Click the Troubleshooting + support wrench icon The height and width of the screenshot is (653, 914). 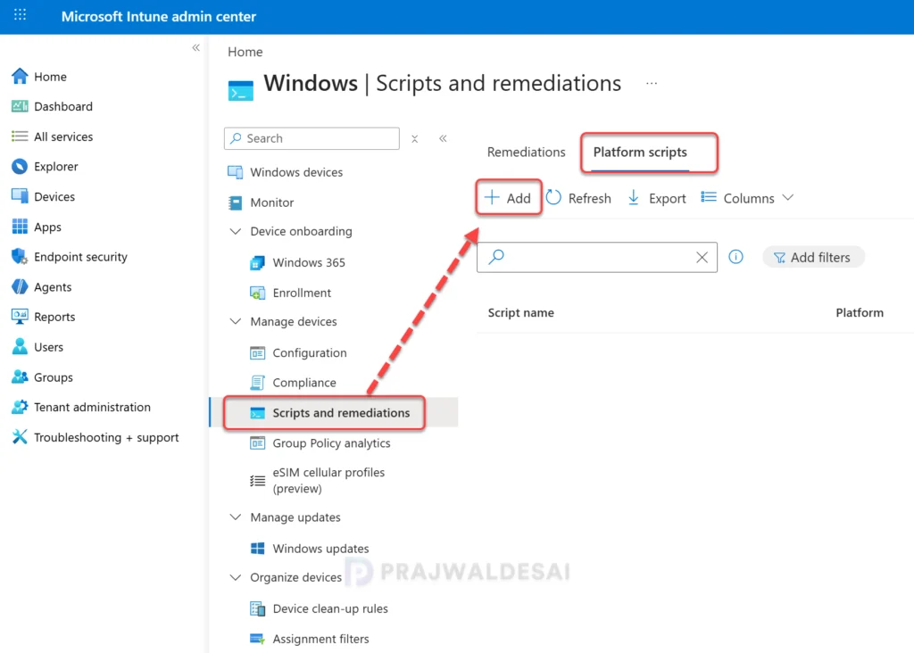click(20, 437)
